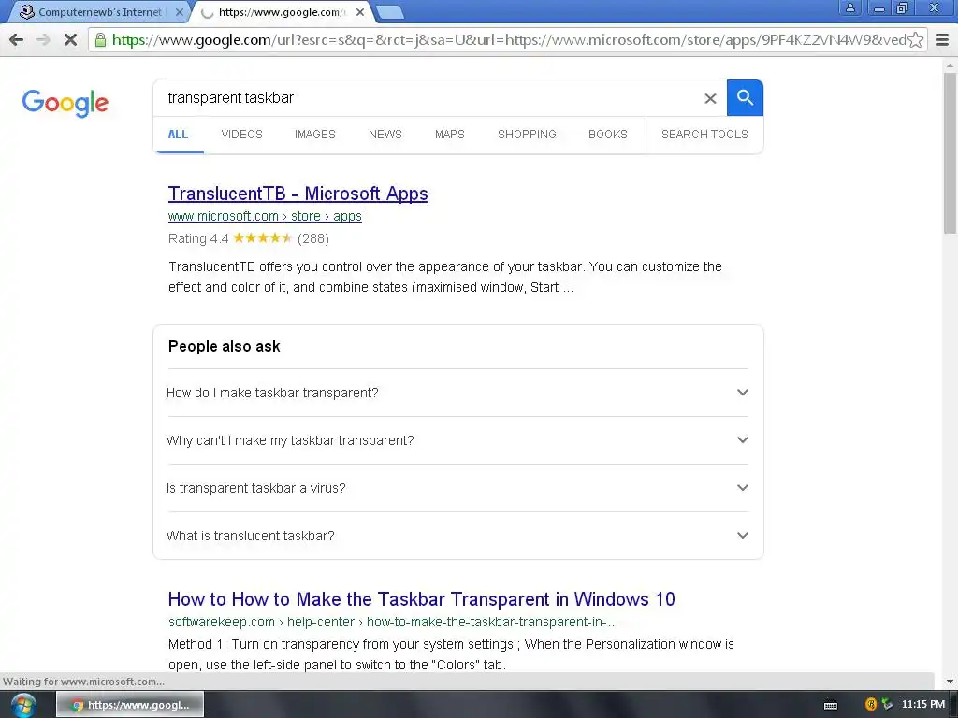Image resolution: width=958 pixels, height=718 pixels.
Task: Switch to MAPS results
Action: pos(450,135)
